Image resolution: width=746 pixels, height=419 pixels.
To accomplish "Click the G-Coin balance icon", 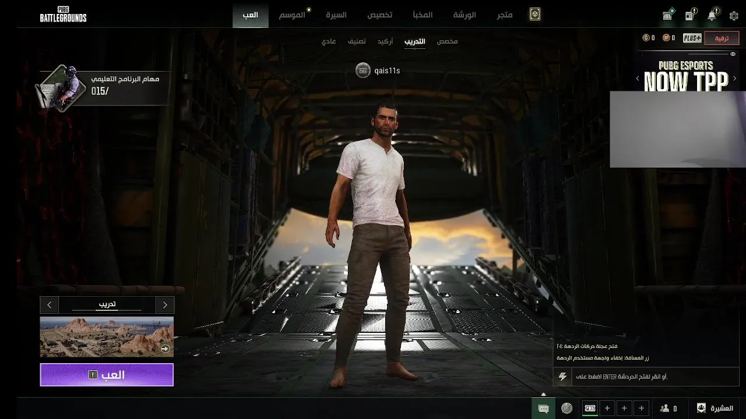I will click(646, 38).
